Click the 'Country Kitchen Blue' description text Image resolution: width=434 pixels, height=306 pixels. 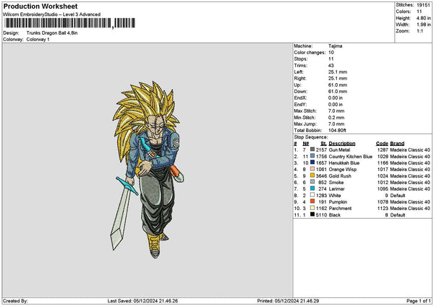point(351,157)
